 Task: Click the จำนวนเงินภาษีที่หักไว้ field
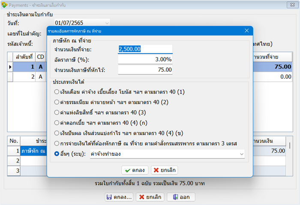coord(145,69)
